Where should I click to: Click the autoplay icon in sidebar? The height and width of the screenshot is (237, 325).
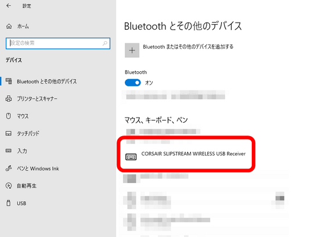click(x=9, y=185)
